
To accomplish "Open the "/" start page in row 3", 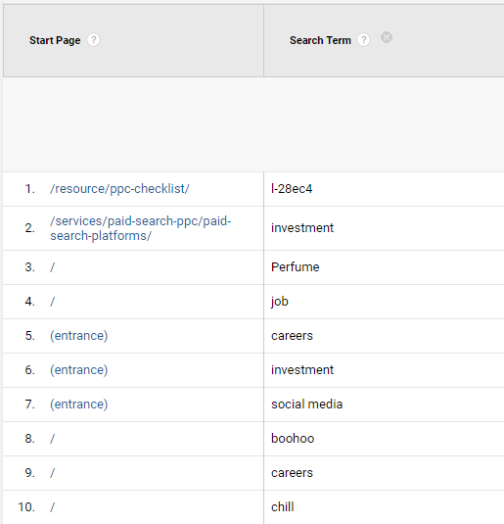I will click(53, 267).
